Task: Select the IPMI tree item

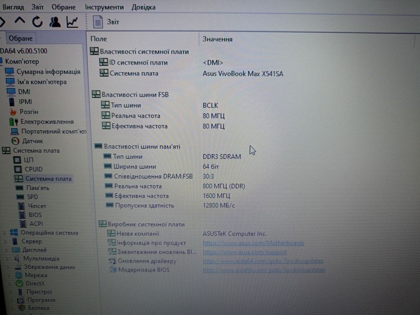Action: pyautogui.click(x=26, y=102)
